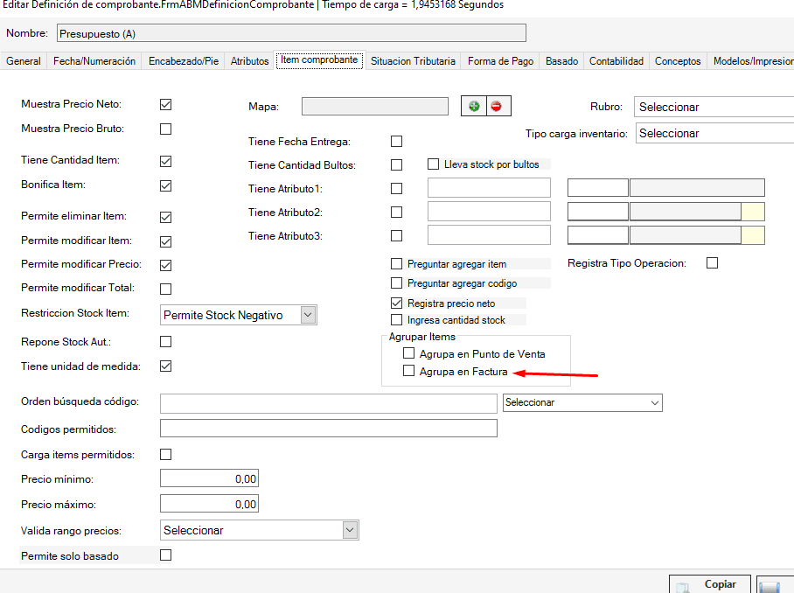
Task: Uncheck Muestra Precio Neto
Action: coord(165,104)
